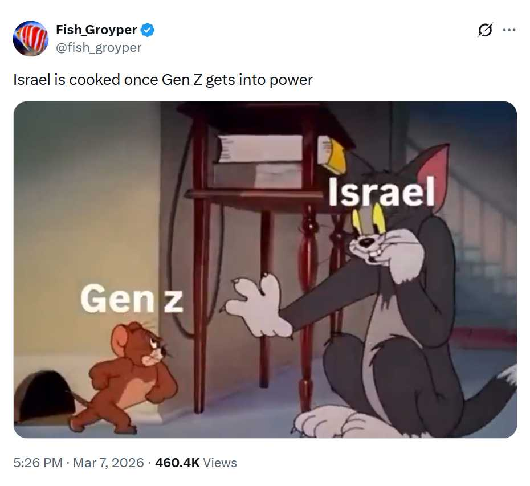Click the mouse hole in the wall
This screenshot has width=530, height=486.
click(x=44, y=395)
